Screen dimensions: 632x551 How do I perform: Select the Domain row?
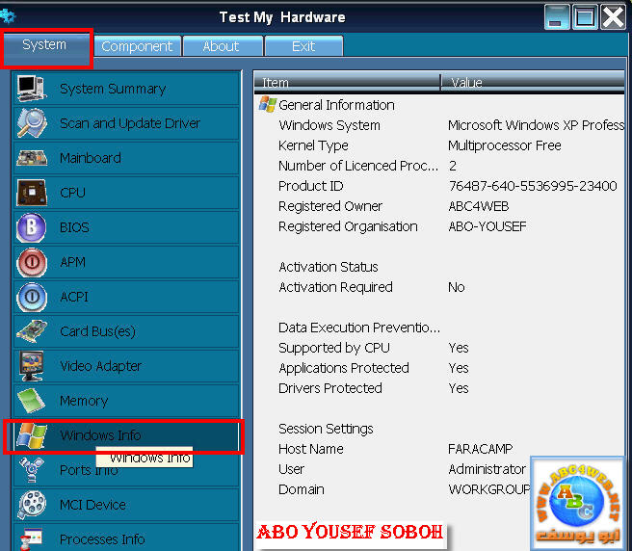(392, 489)
